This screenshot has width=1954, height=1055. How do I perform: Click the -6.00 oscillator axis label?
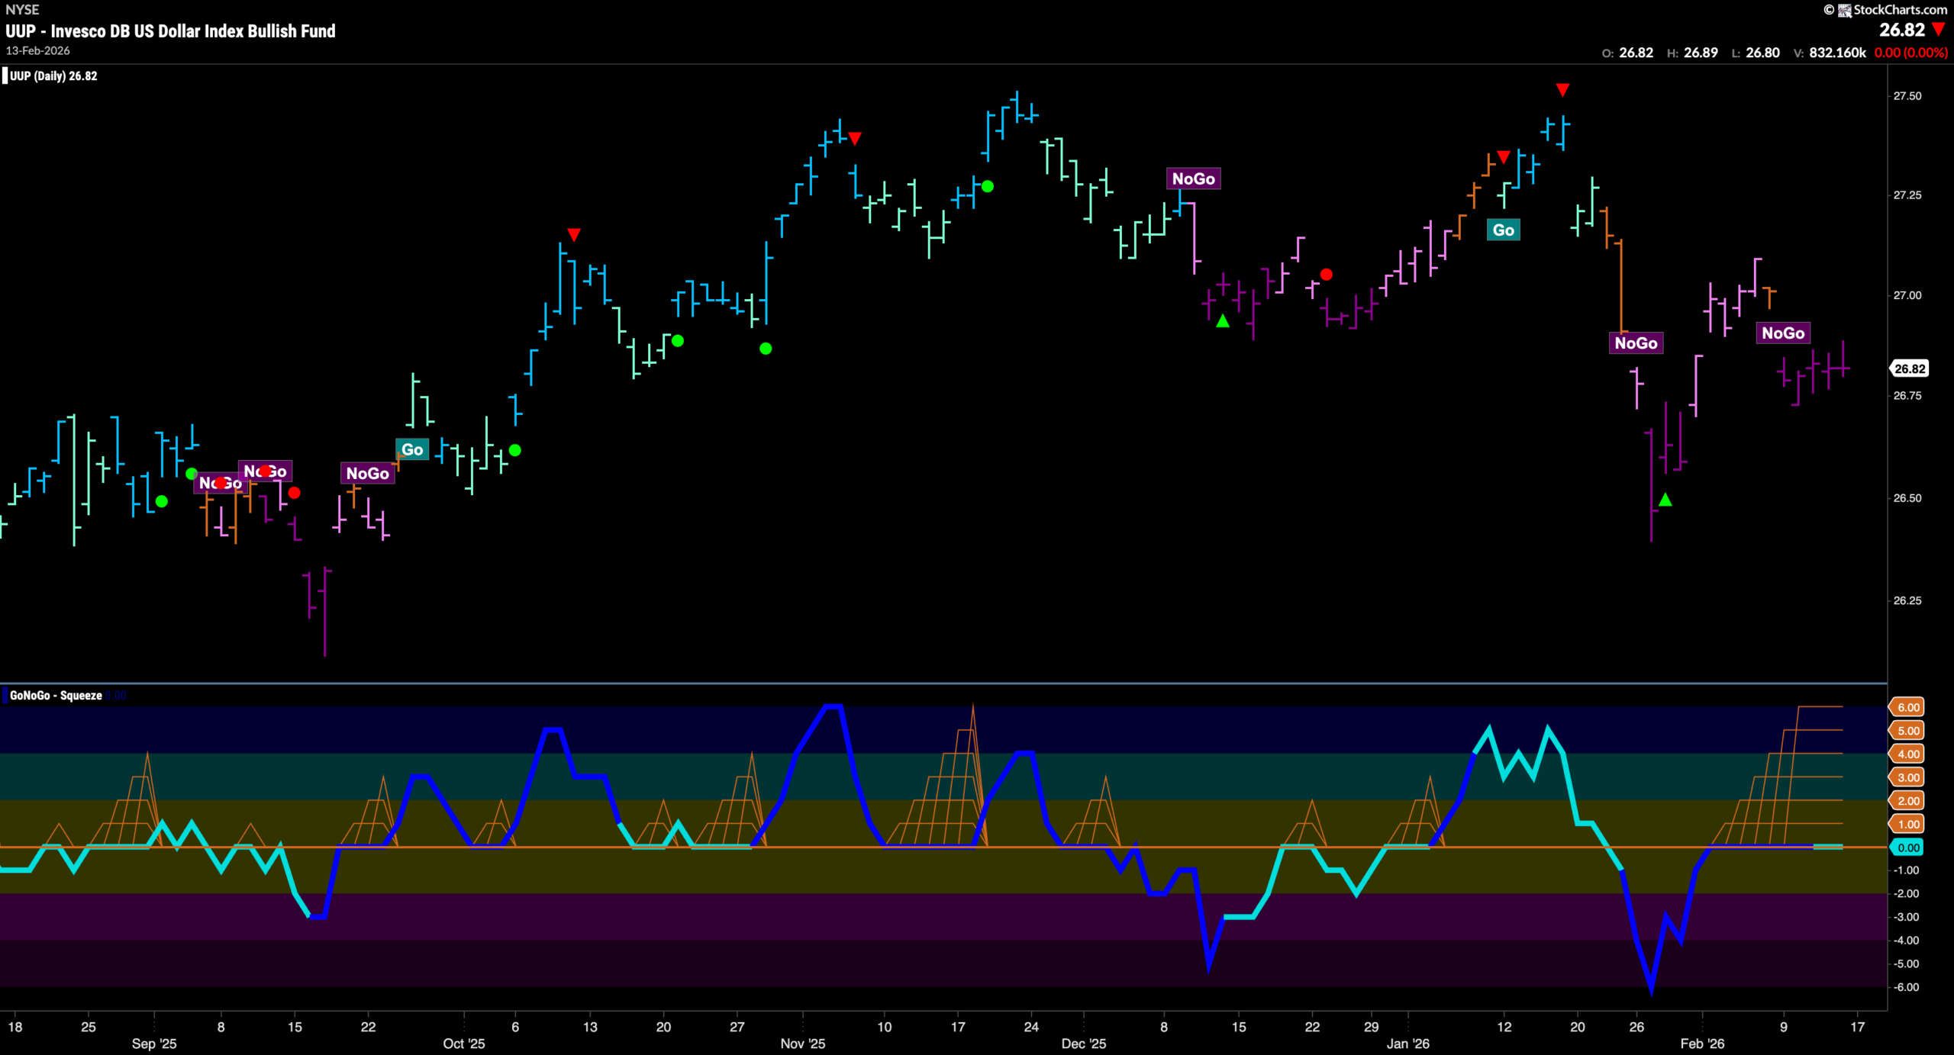[1907, 987]
